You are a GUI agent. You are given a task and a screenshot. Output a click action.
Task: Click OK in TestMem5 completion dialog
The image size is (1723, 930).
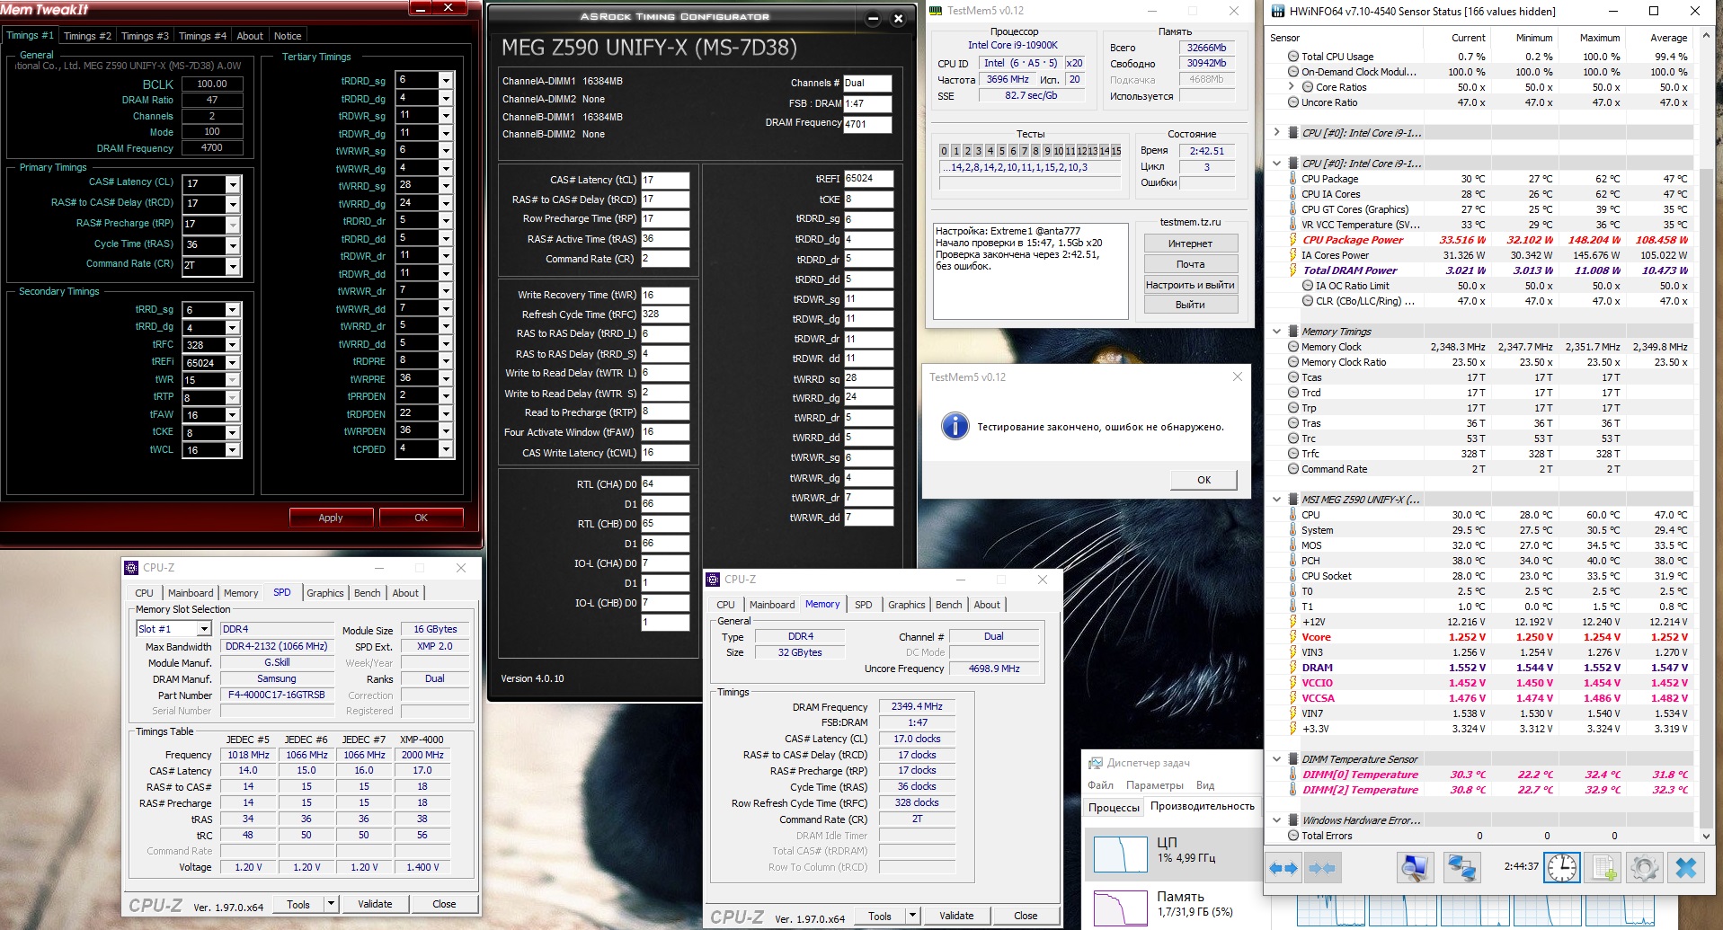pos(1203,480)
